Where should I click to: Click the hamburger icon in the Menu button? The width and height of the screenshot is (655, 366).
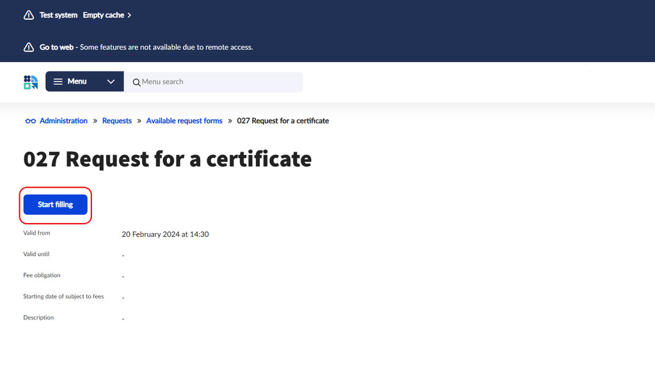click(x=58, y=82)
